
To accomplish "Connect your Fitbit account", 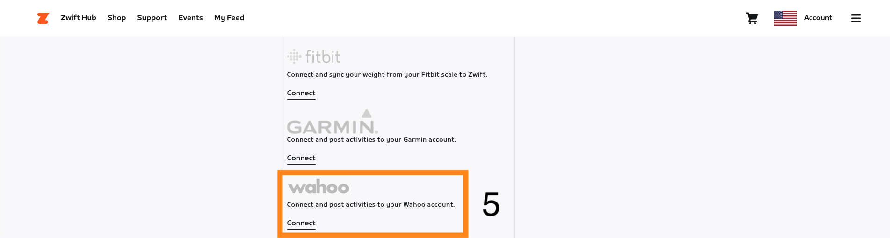I will pyautogui.click(x=301, y=93).
